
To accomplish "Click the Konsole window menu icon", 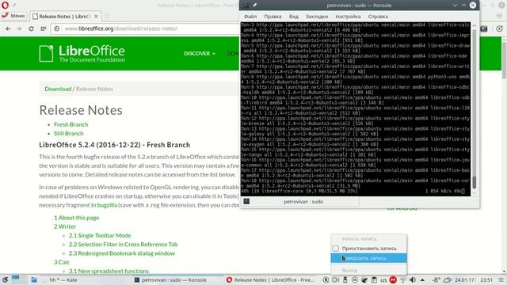I will [246, 6].
